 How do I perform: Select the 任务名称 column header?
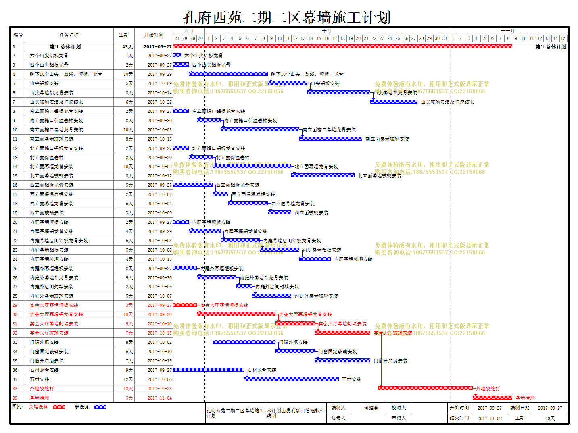69,35
